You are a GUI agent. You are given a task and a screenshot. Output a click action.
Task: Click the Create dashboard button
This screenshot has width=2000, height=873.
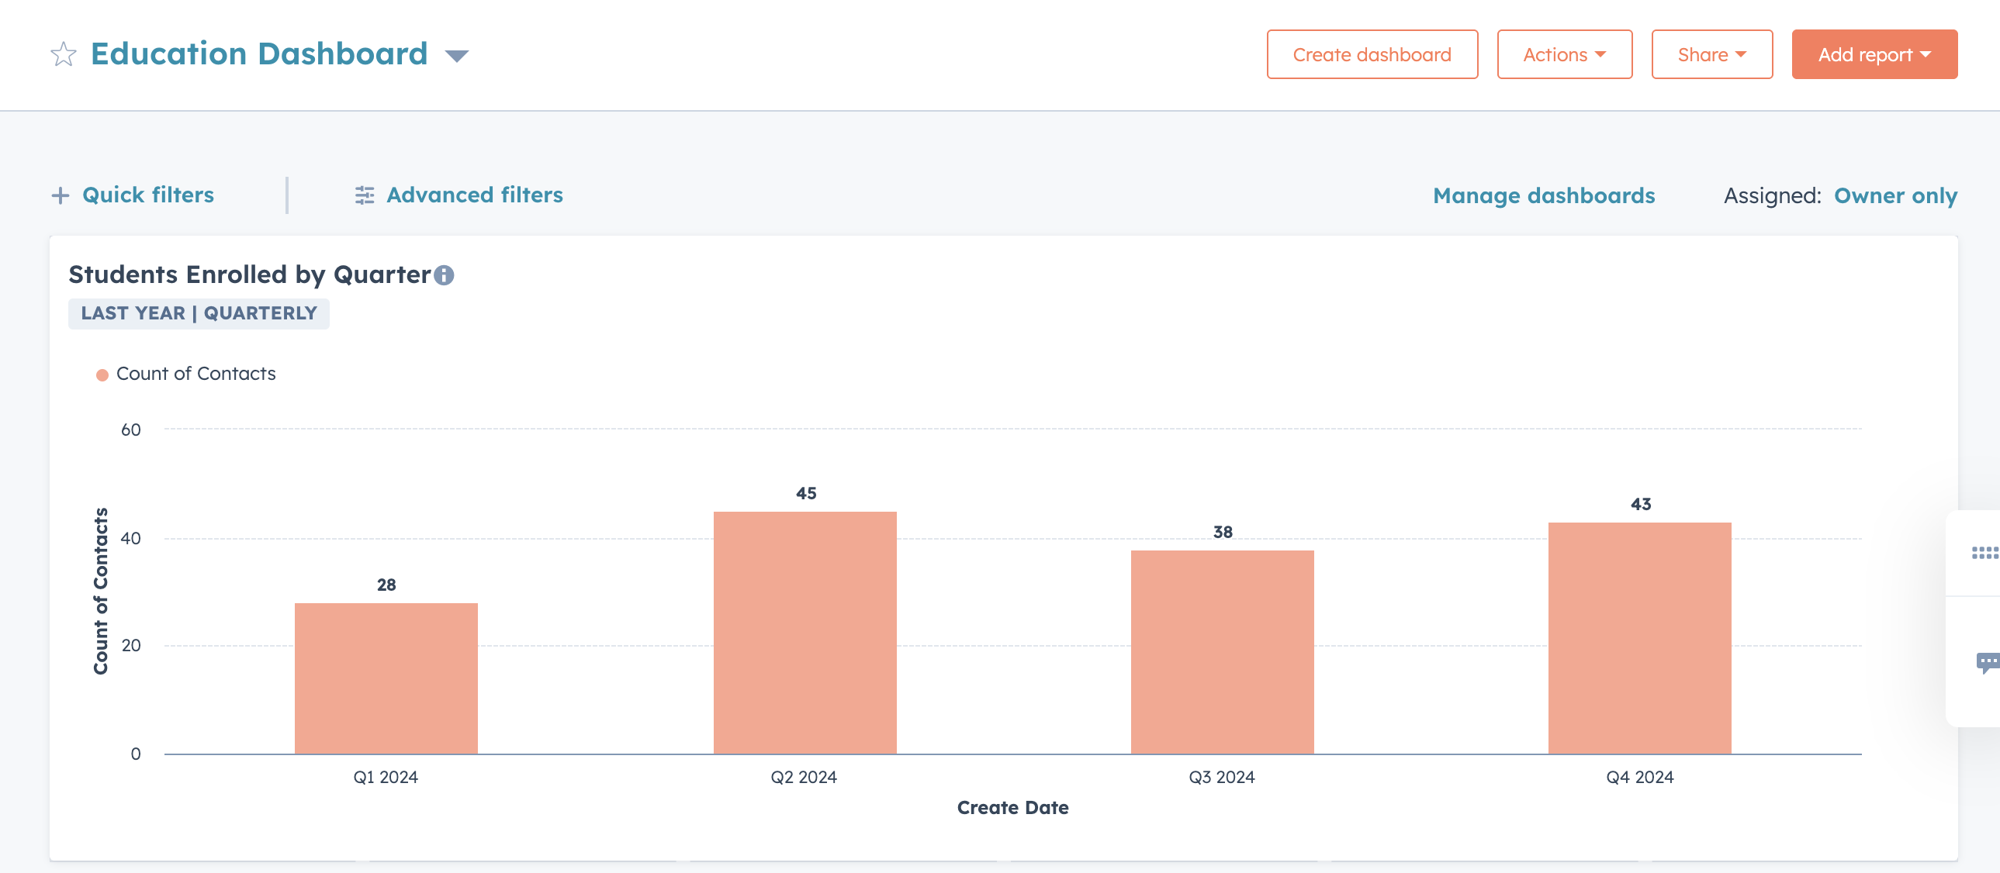pos(1371,54)
